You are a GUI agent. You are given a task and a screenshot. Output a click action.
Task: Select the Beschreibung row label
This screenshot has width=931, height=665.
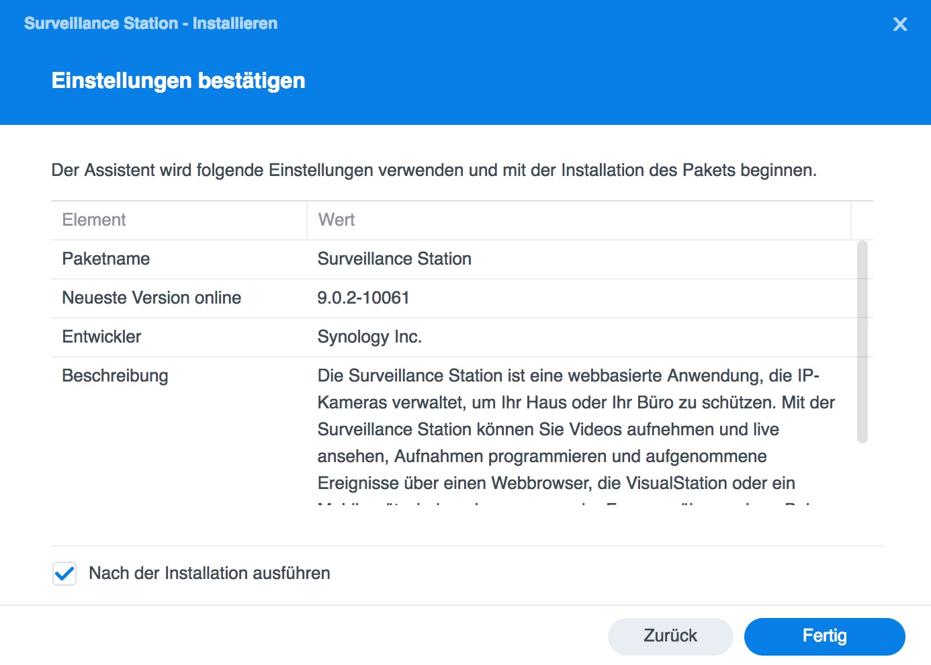tap(115, 376)
